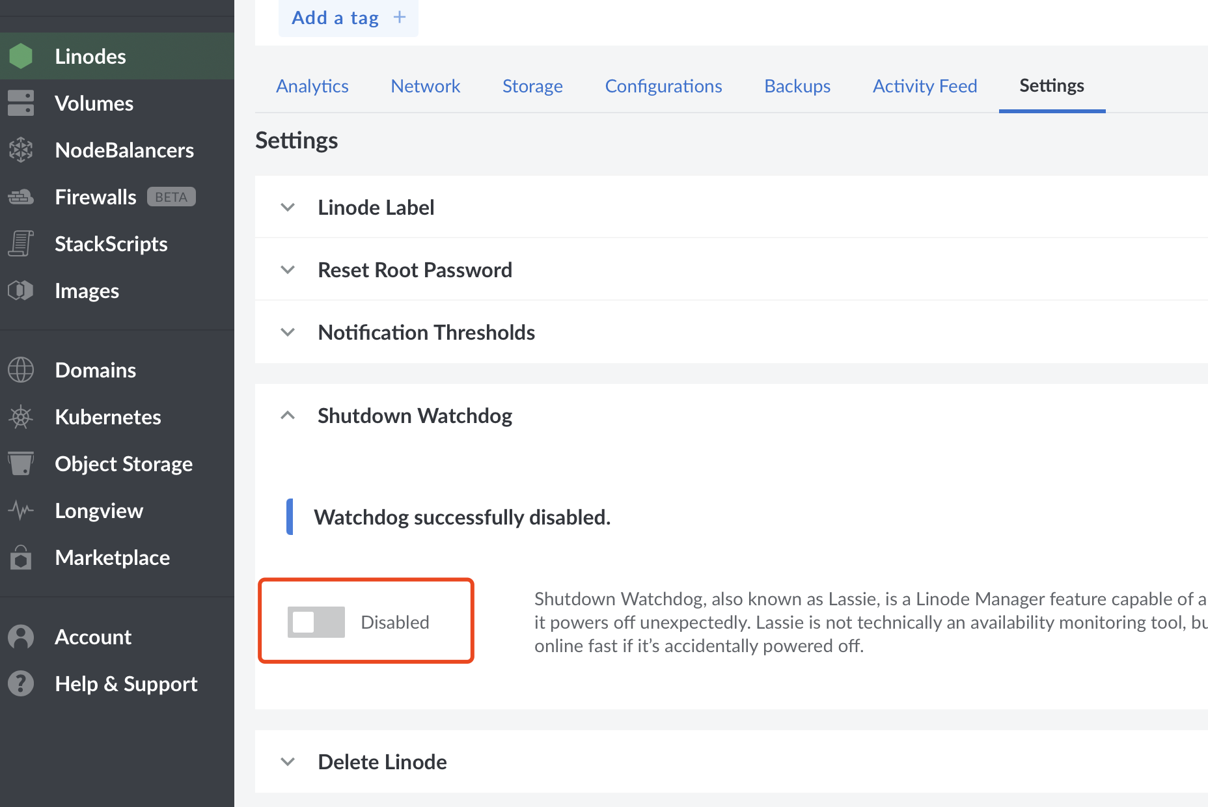Click the Marketplace shopping bag icon
Image resolution: width=1208 pixels, height=807 pixels.
21,558
